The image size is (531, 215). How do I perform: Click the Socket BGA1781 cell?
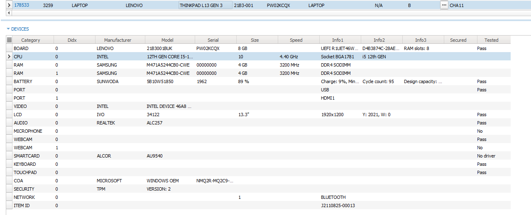(x=340, y=57)
